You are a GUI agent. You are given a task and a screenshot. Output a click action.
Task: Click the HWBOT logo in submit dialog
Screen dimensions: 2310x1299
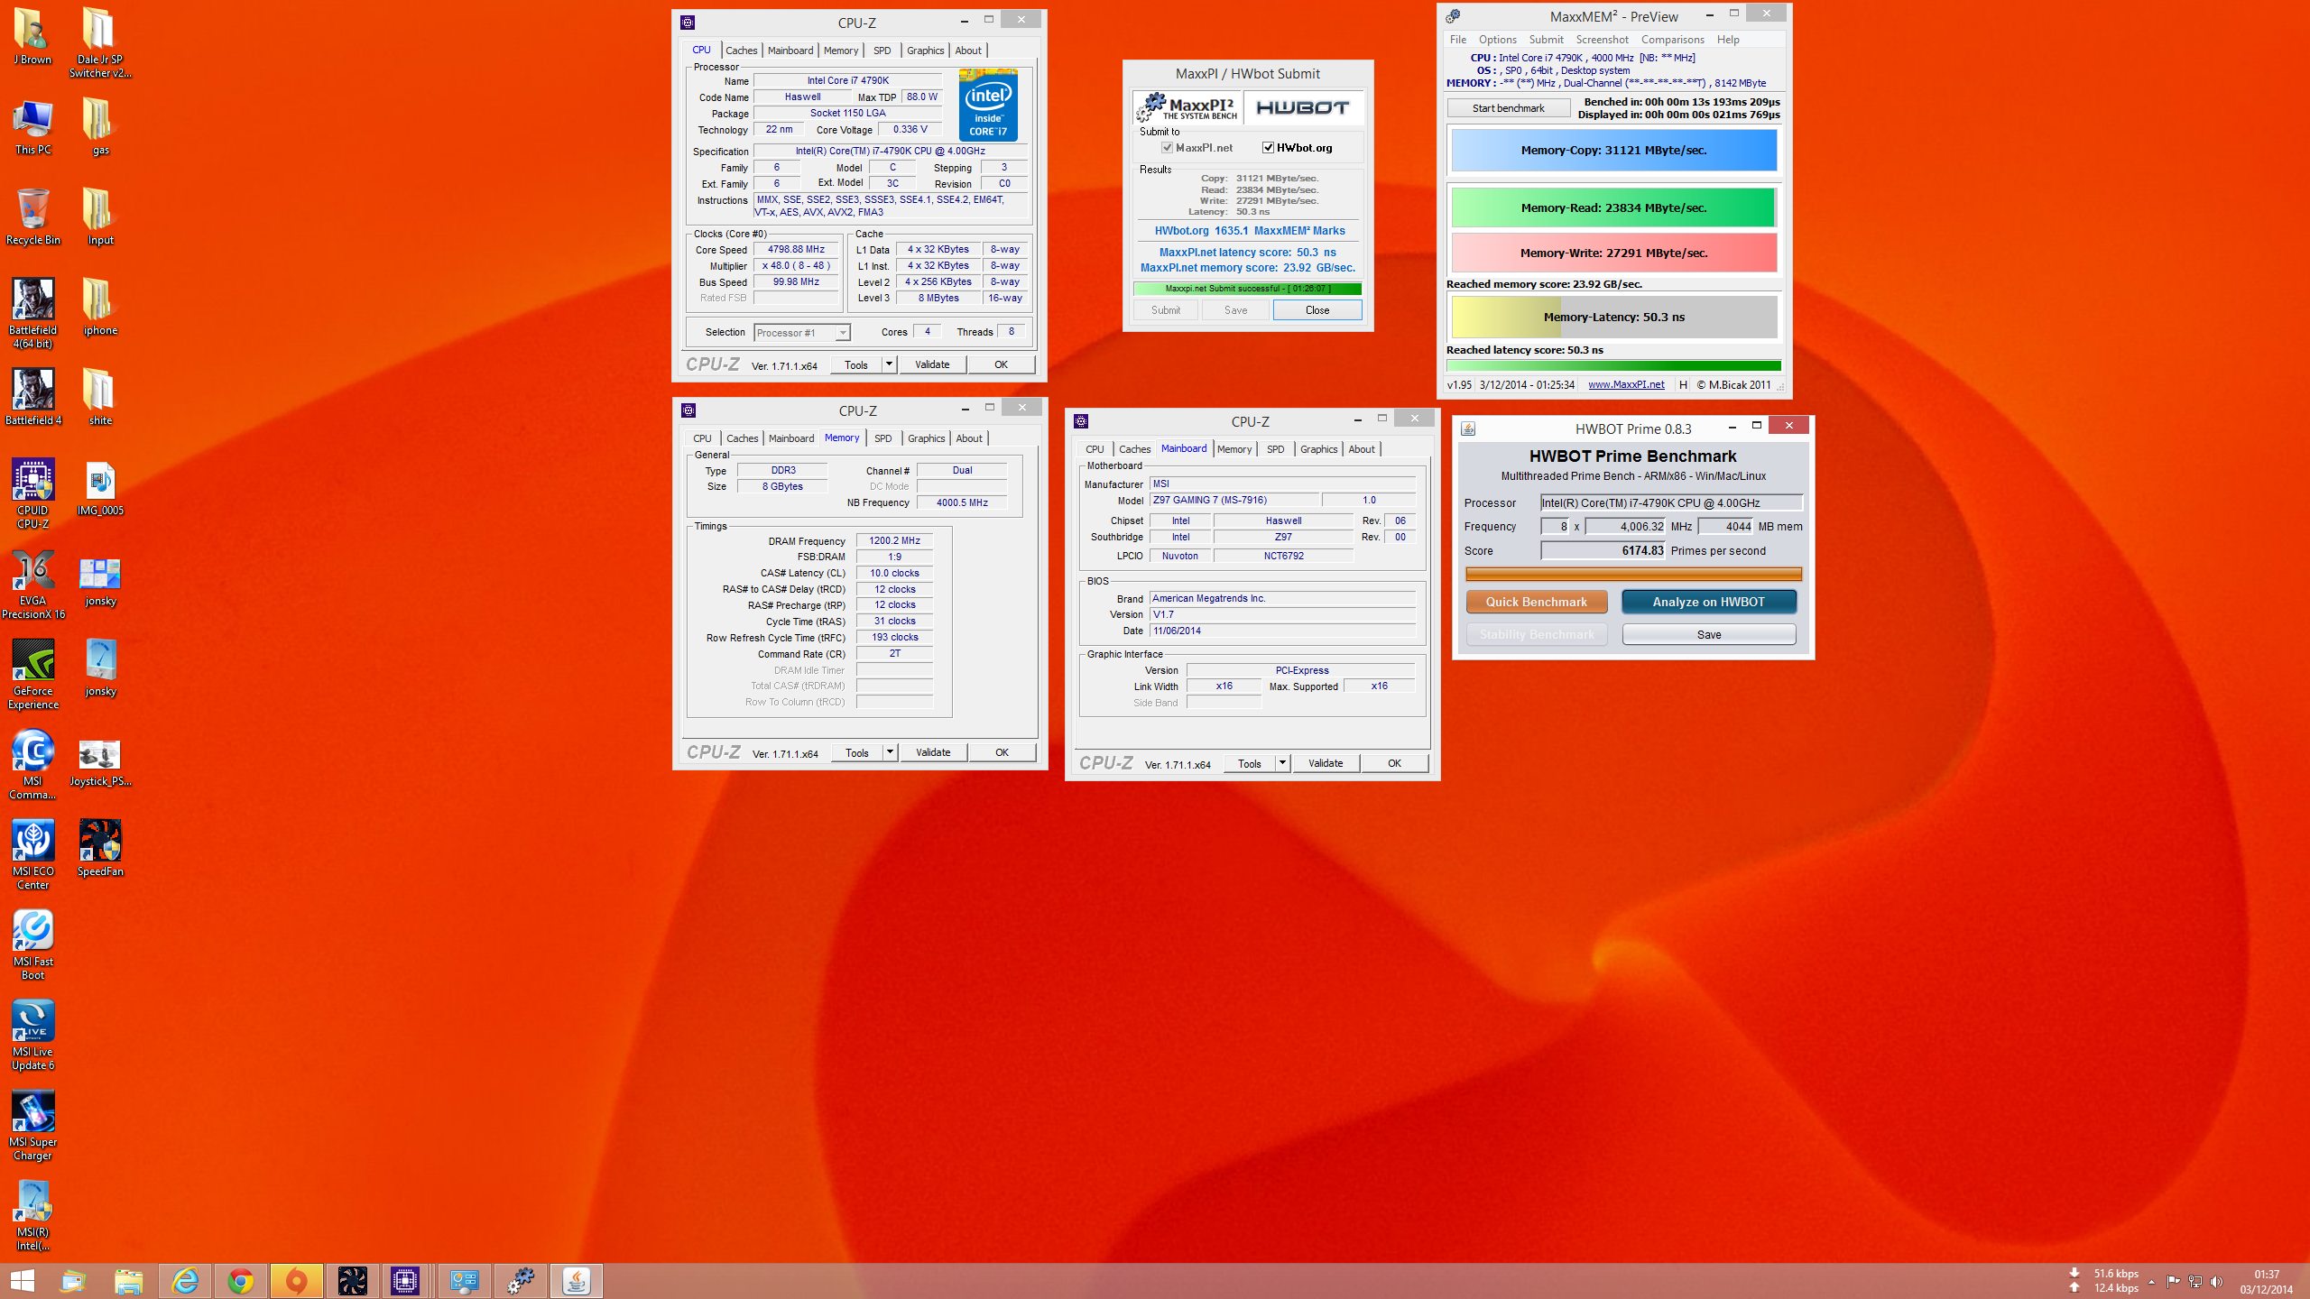coord(1302,107)
